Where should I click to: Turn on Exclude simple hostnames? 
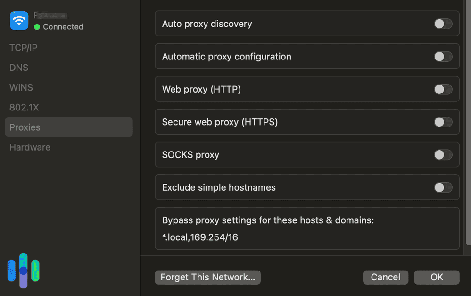point(443,187)
